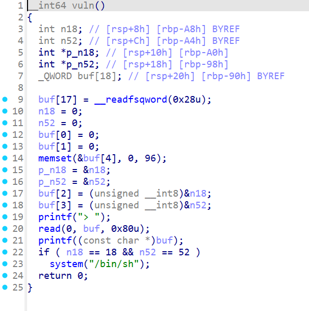Viewport: 309px width, 311px height.
Task: Click buf[17] on line 9
Action: 58,100
